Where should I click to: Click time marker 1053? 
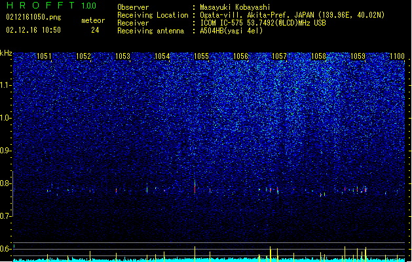click(122, 56)
